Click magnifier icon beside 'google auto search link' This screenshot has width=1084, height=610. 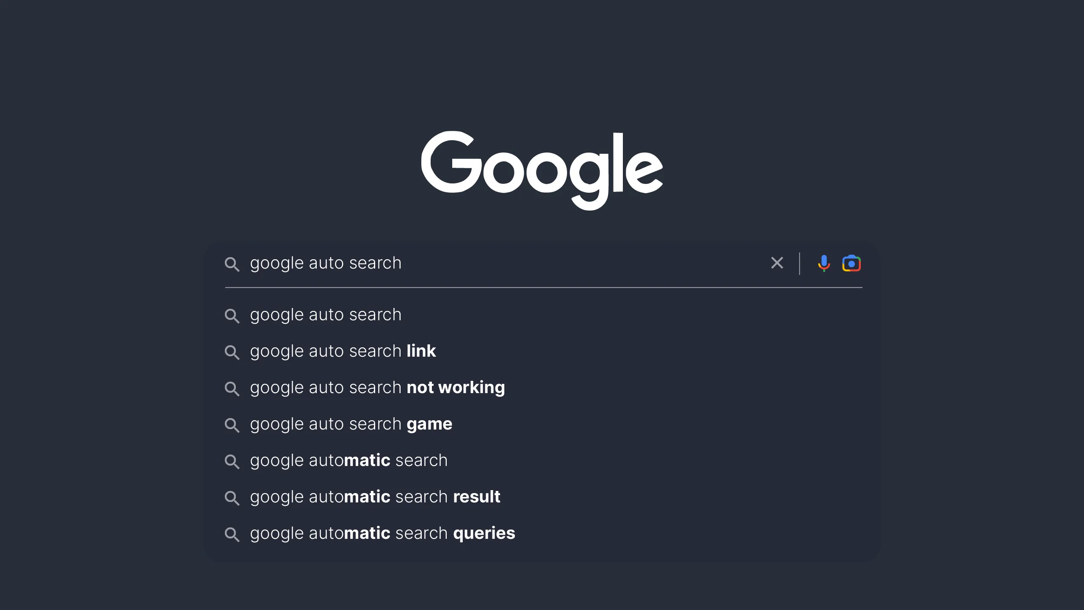click(x=232, y=352)
